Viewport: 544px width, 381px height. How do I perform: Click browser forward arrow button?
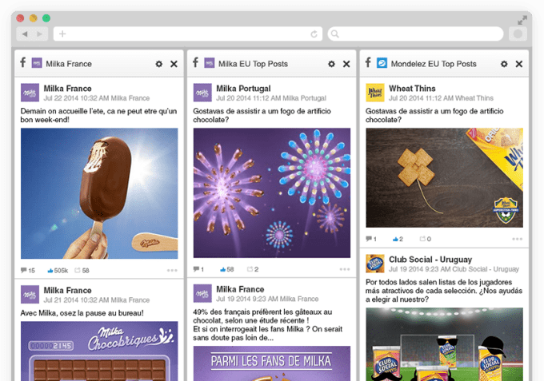[x=40, y=34]
